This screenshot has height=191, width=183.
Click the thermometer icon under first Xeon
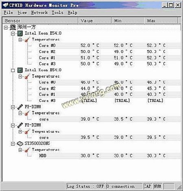coord(27,40)
